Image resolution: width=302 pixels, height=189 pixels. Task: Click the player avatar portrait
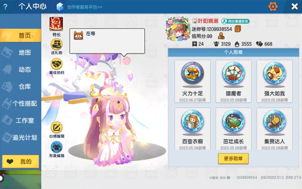(x=178, y=29)
